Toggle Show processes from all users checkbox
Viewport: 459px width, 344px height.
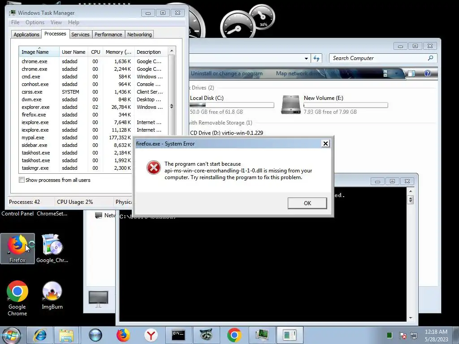(x=22, y=180)
